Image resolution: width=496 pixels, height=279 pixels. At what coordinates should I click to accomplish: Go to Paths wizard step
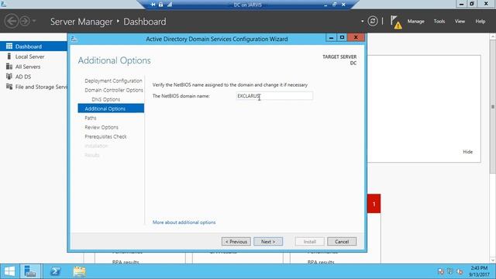tap(91, 118)
